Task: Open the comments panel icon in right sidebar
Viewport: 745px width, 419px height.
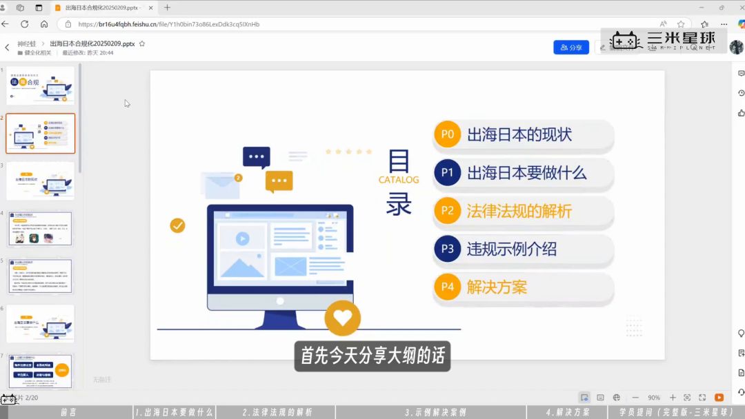Action: tap(741, 73)
